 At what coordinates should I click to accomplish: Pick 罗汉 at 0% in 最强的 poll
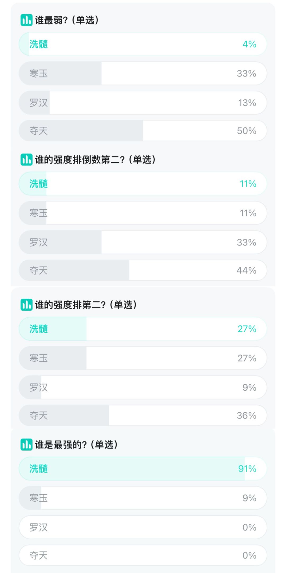[143, 527]
